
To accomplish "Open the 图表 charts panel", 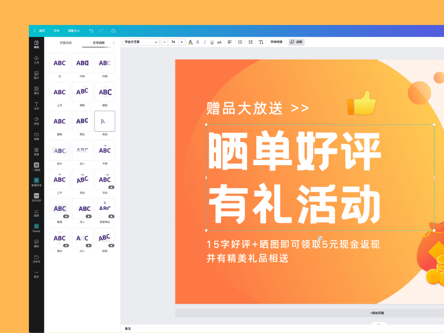I will coord(36,212).
